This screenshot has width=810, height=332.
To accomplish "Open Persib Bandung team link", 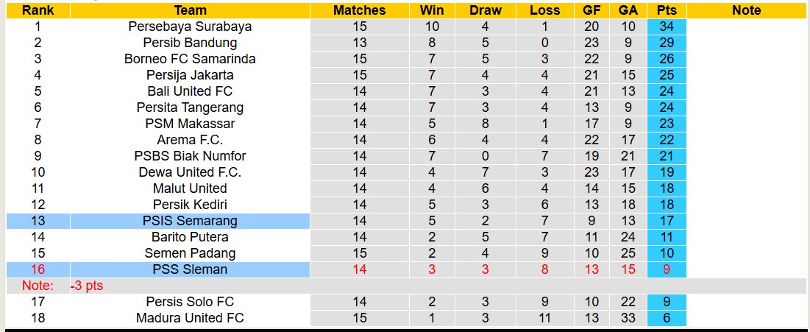I will 190,43.
